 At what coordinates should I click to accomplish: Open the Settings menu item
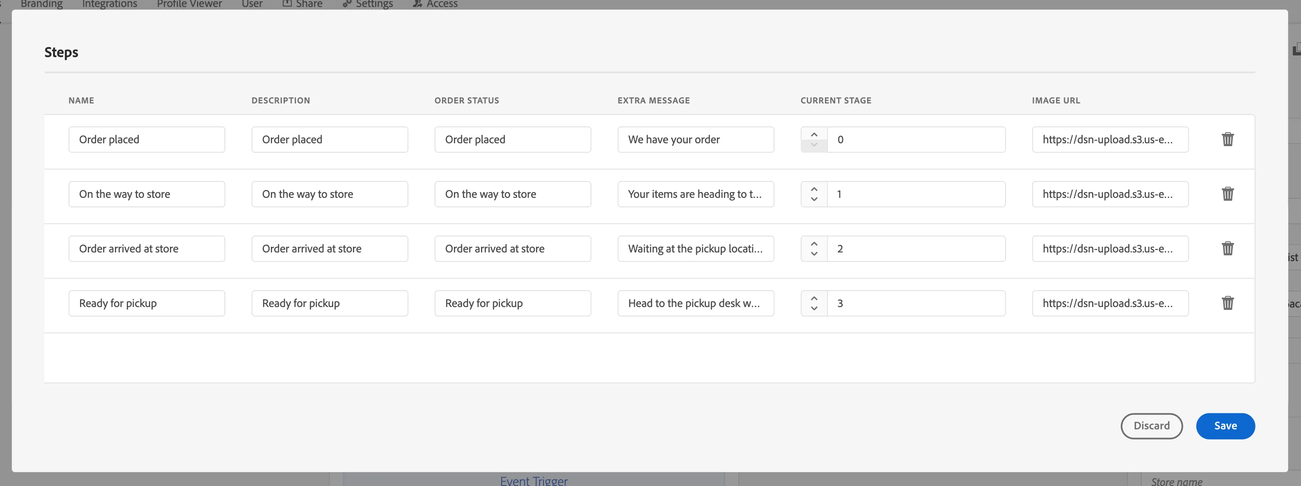tap(367, 4)
